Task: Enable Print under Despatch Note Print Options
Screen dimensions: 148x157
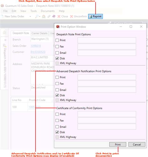Action: click(x=57, y=40)
